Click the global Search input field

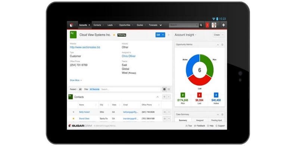tap(184, 25)
